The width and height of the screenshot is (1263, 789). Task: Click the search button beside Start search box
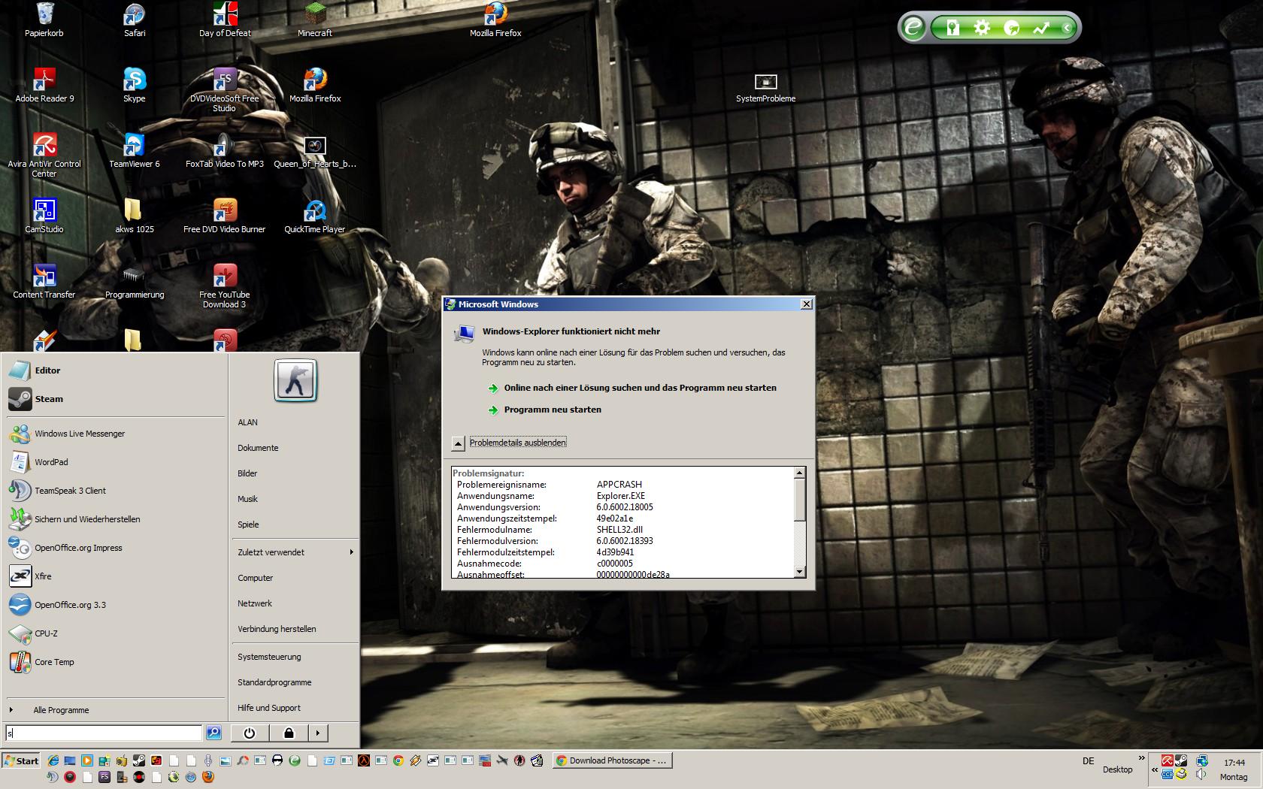[214, 733]
